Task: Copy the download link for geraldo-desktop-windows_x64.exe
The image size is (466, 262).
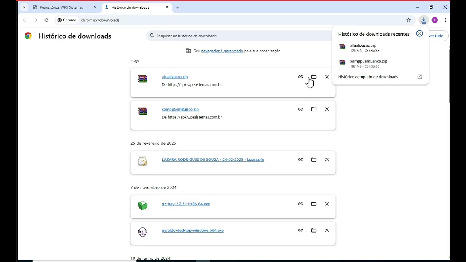Action: (x=300, y=230)
